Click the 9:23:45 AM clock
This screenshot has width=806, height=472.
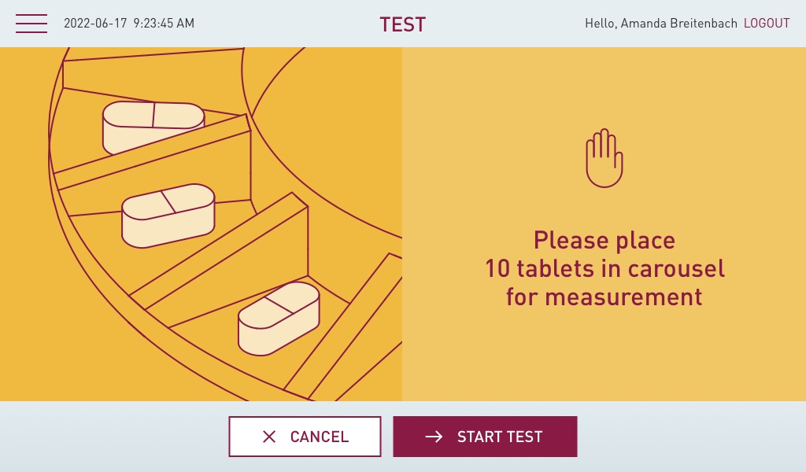[x=164, y=24]
